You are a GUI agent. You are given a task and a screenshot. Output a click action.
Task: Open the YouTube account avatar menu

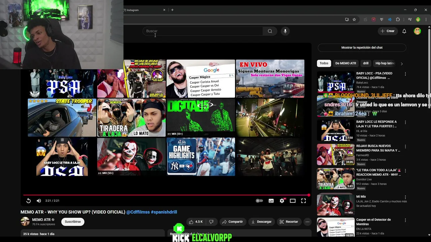(x=418, y=31)
